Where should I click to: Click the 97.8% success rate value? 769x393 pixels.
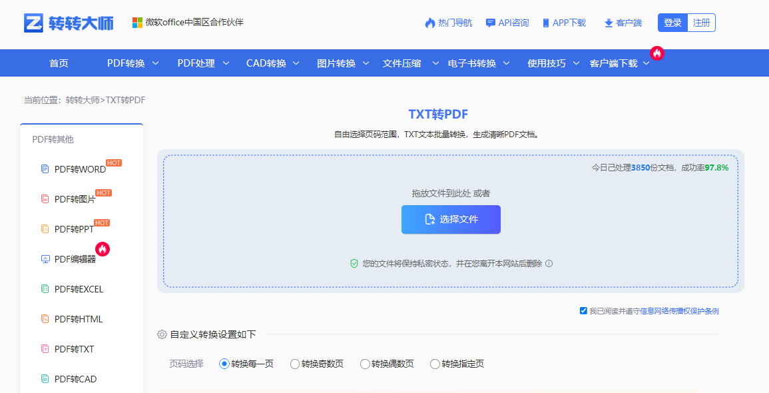[x=716, y=168]
